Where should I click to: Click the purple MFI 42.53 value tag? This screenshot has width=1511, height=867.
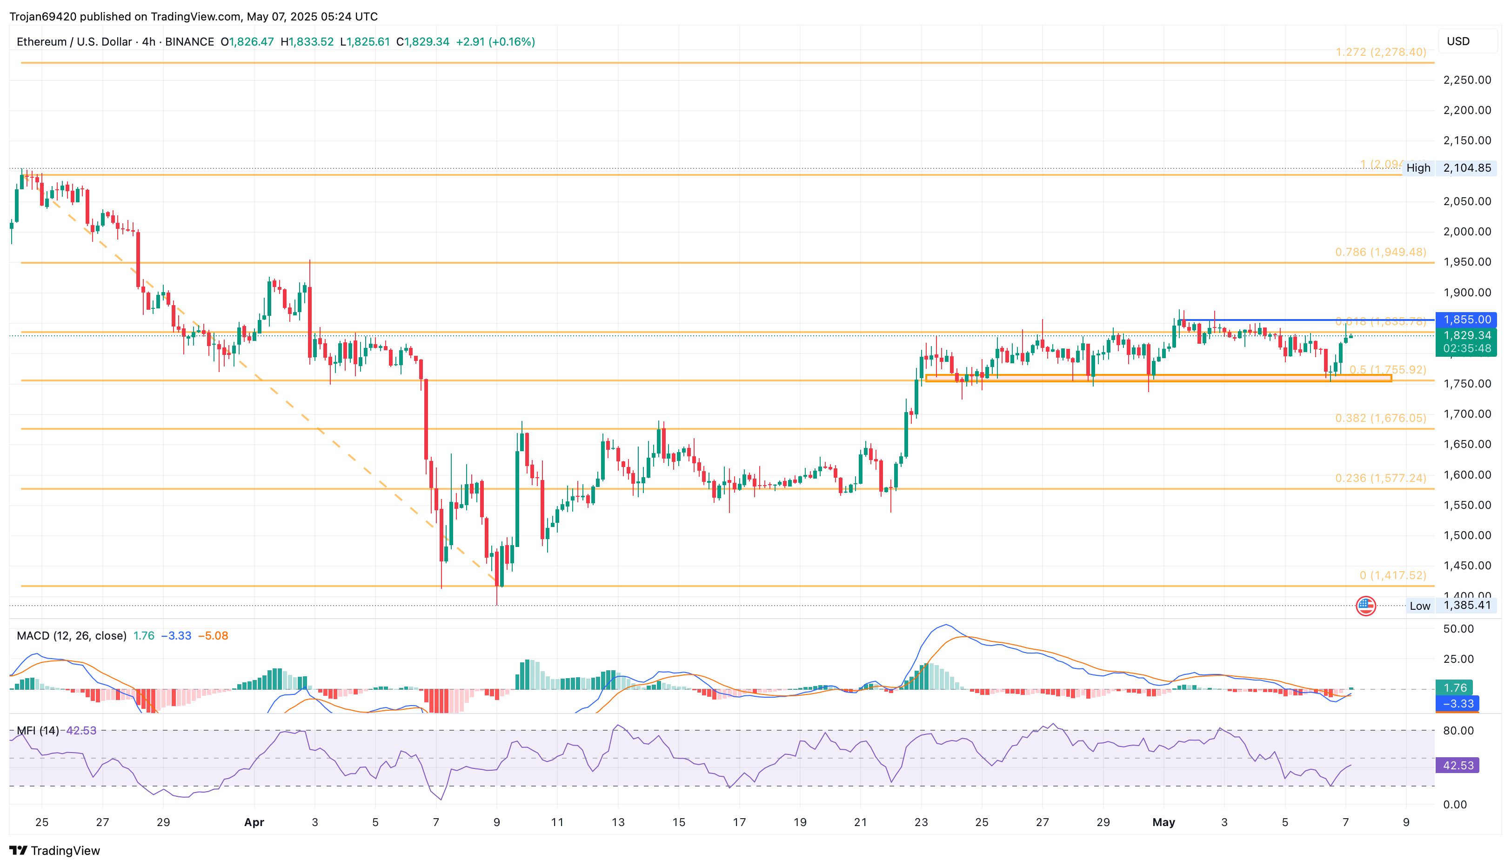1458,765
